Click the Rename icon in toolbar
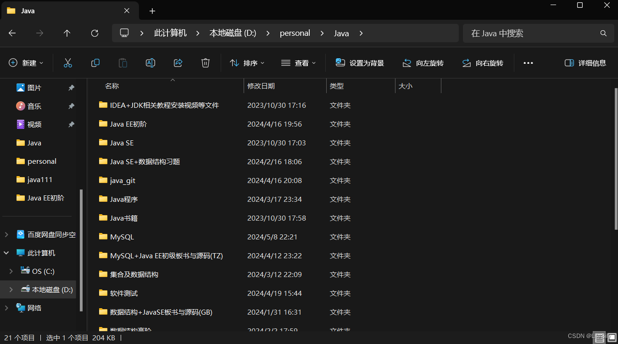This screenshot has width=618, height=344. pos(150,63)
